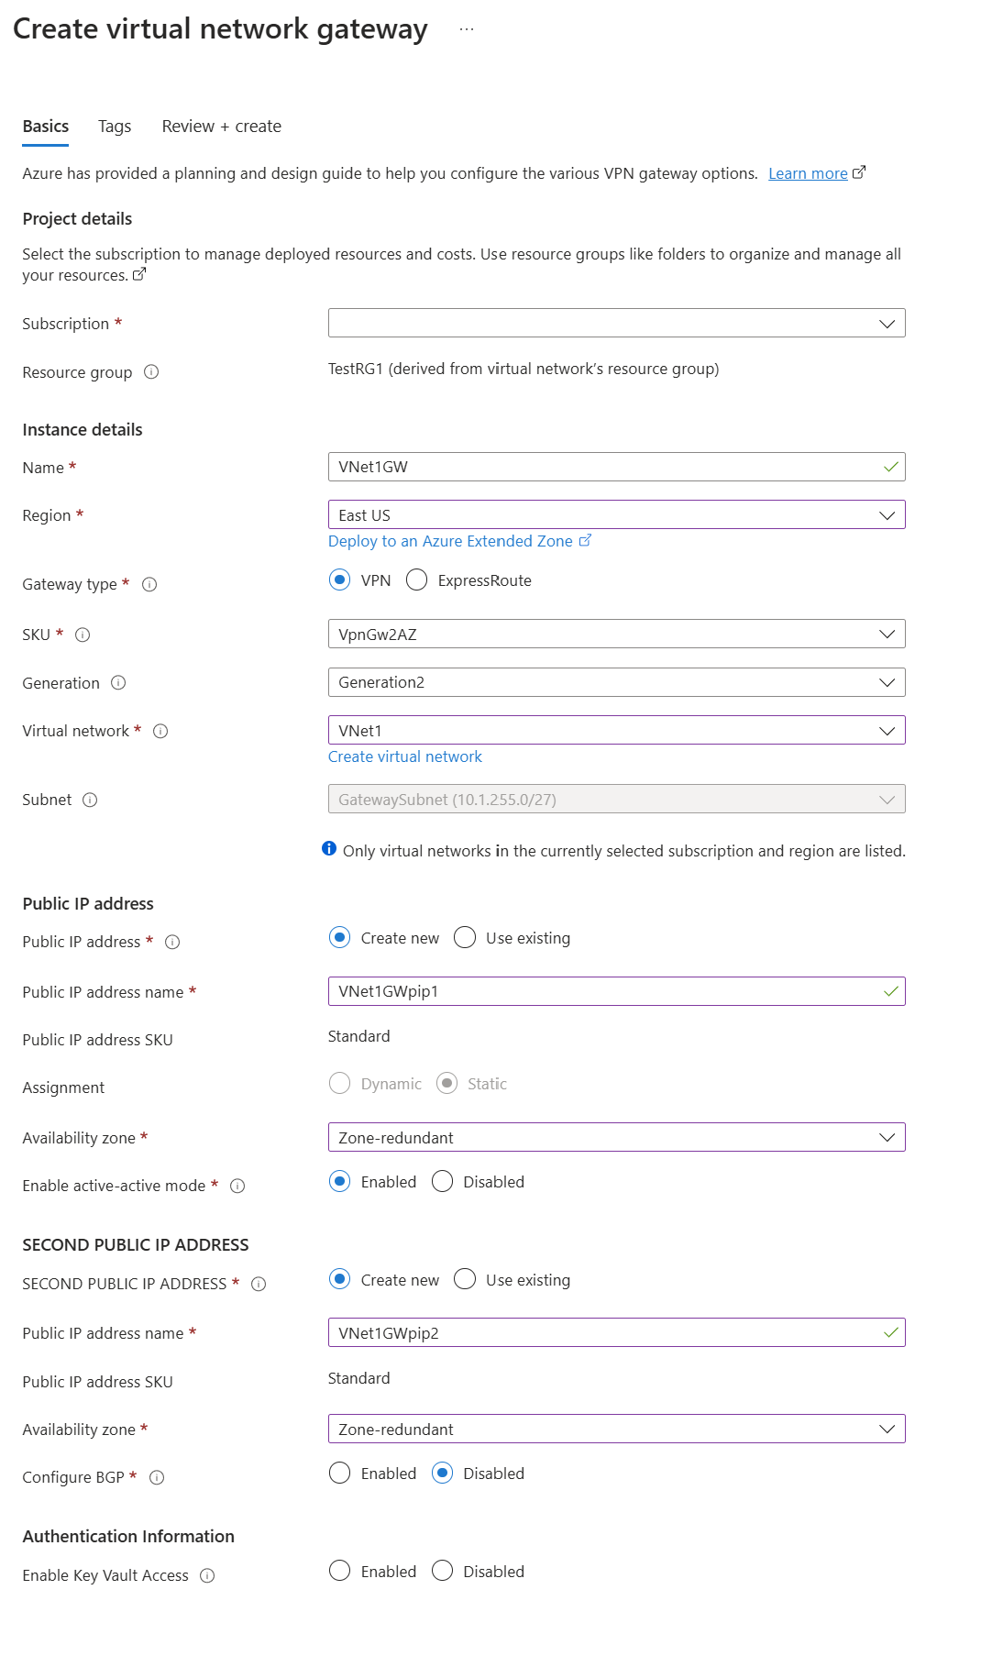Go to the Review + create tab
This screenshot has height=1667, width=992.
221,127
